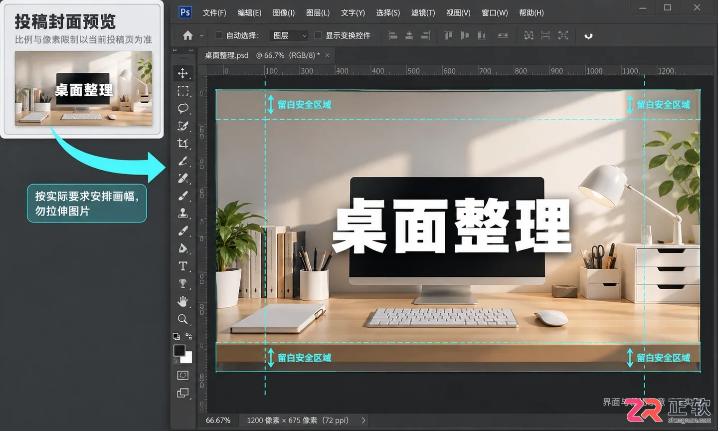Align left edges icon
The height and width of the screenshot is (431, 718).
point(393,35)
